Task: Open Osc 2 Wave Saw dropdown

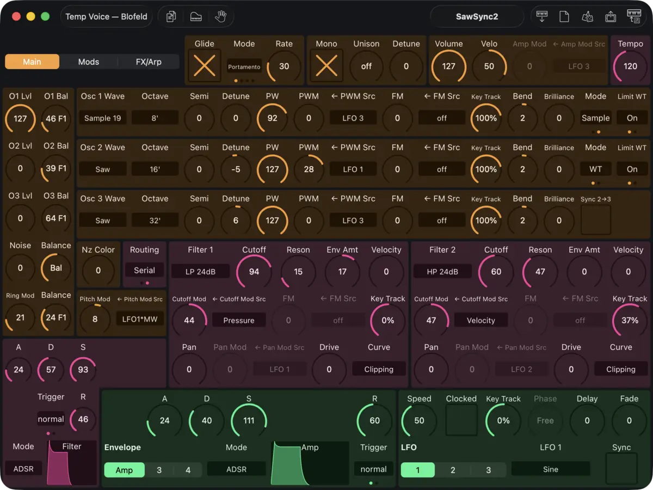Action: tap(103, 169)
